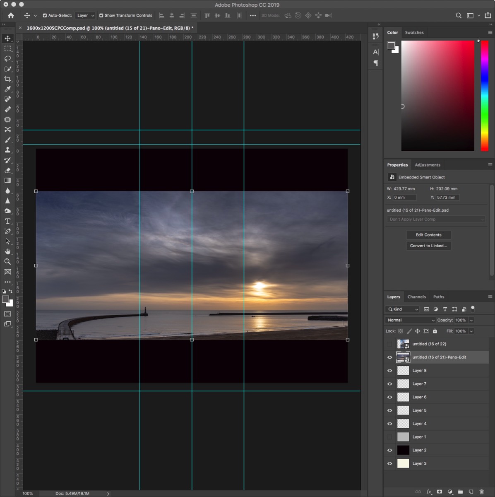Disable Show Transform Controls checkbox
The image size is (495, 497).
101,16
